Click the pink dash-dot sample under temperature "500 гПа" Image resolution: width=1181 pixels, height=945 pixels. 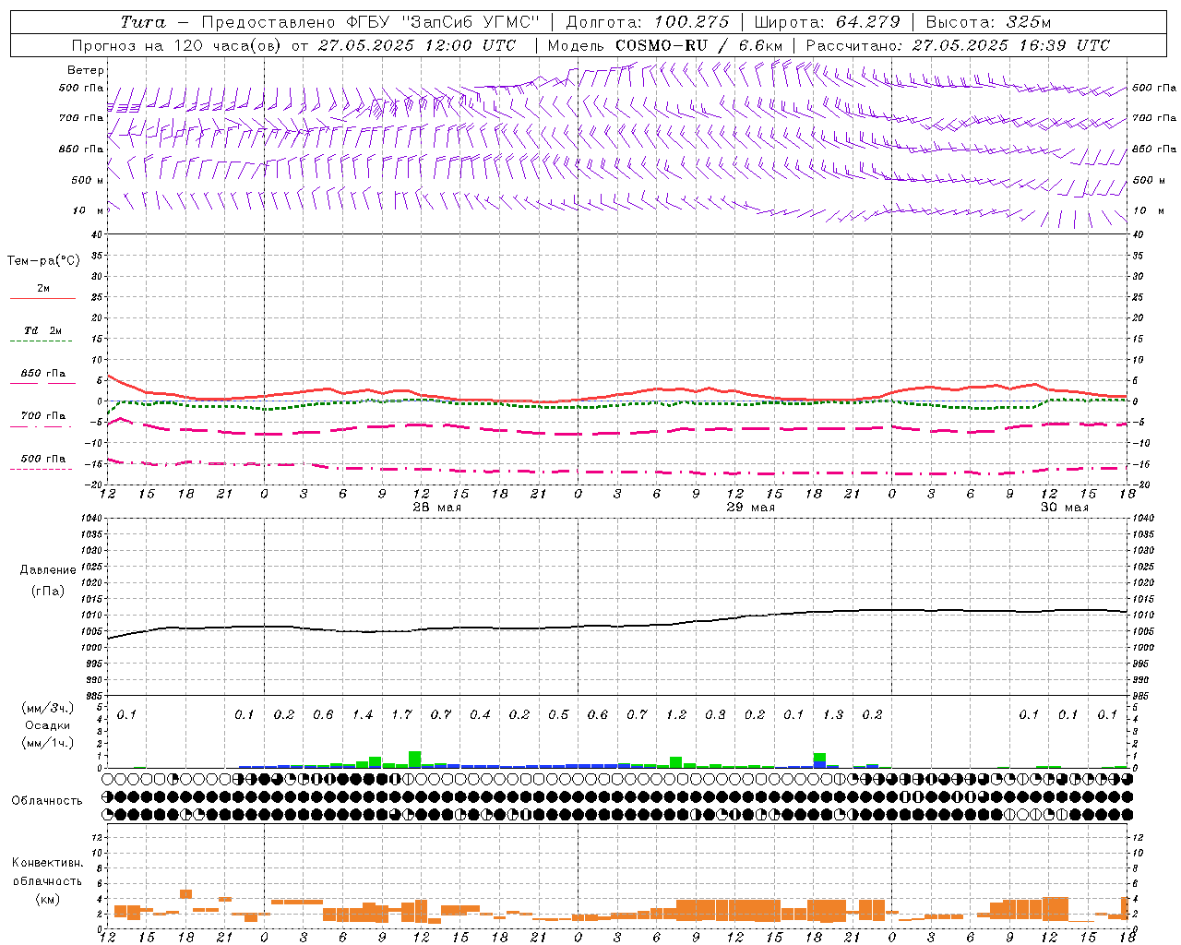pyautogui.click(x=42, y=470)
